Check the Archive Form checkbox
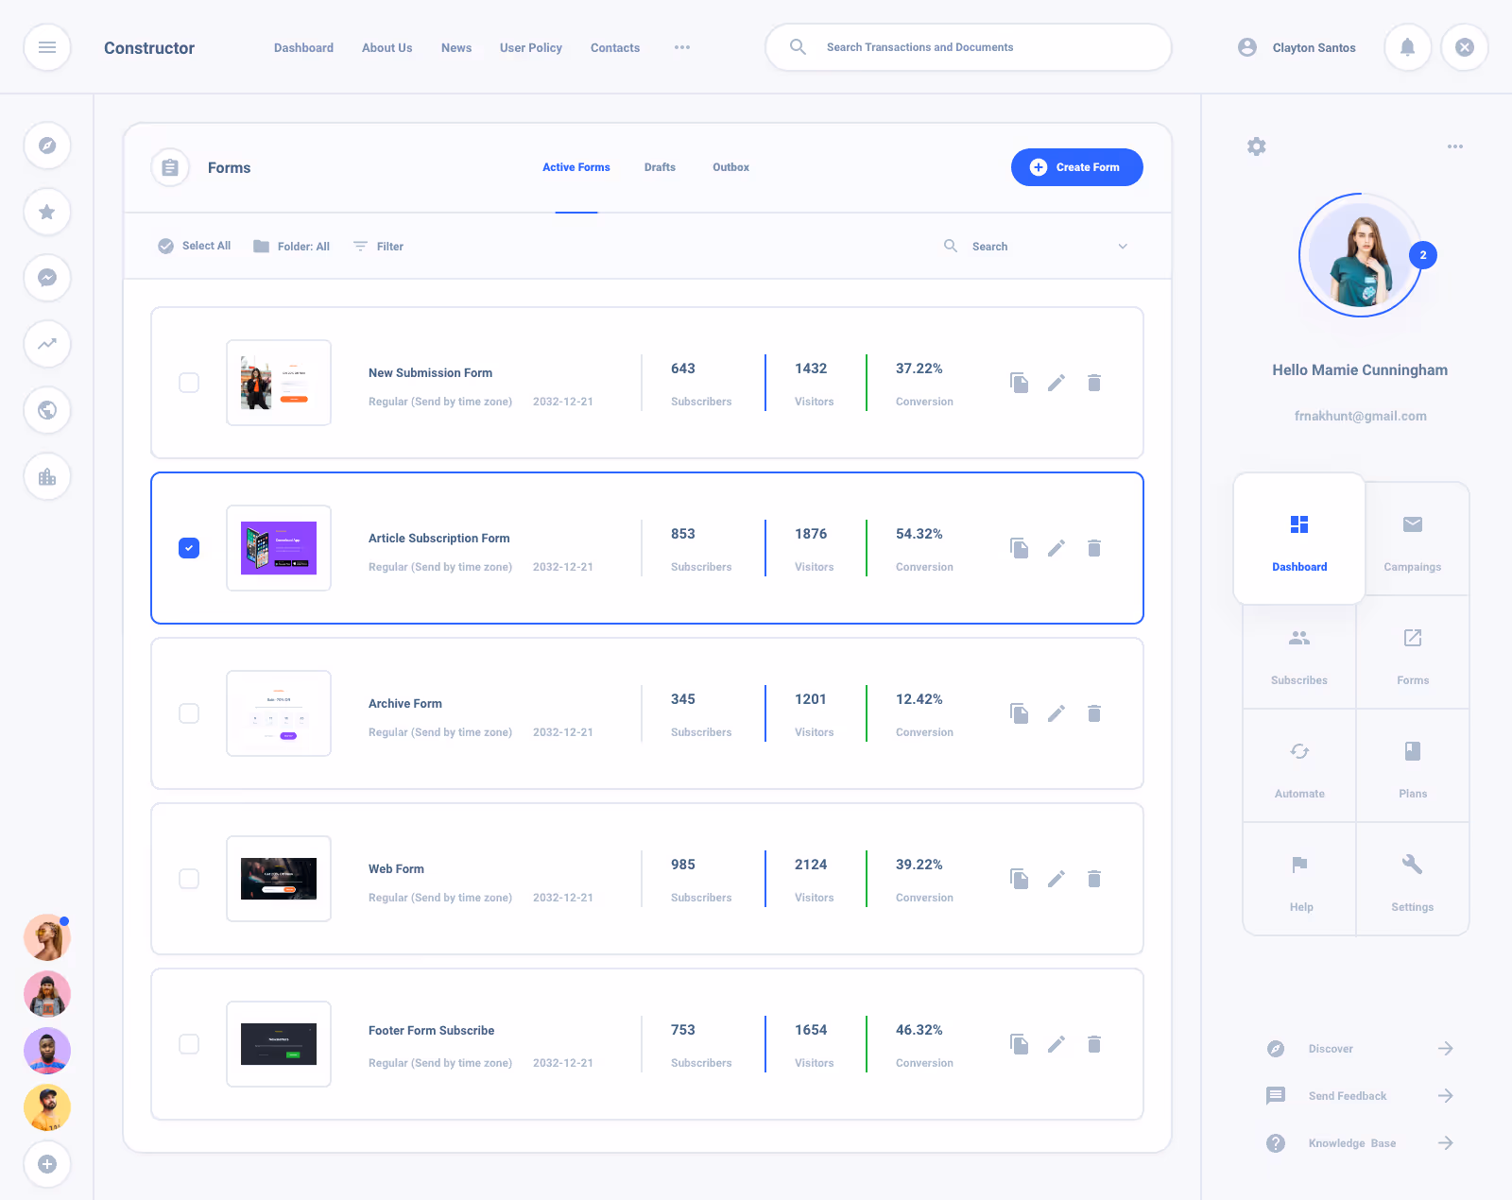 tap(189, 713)
